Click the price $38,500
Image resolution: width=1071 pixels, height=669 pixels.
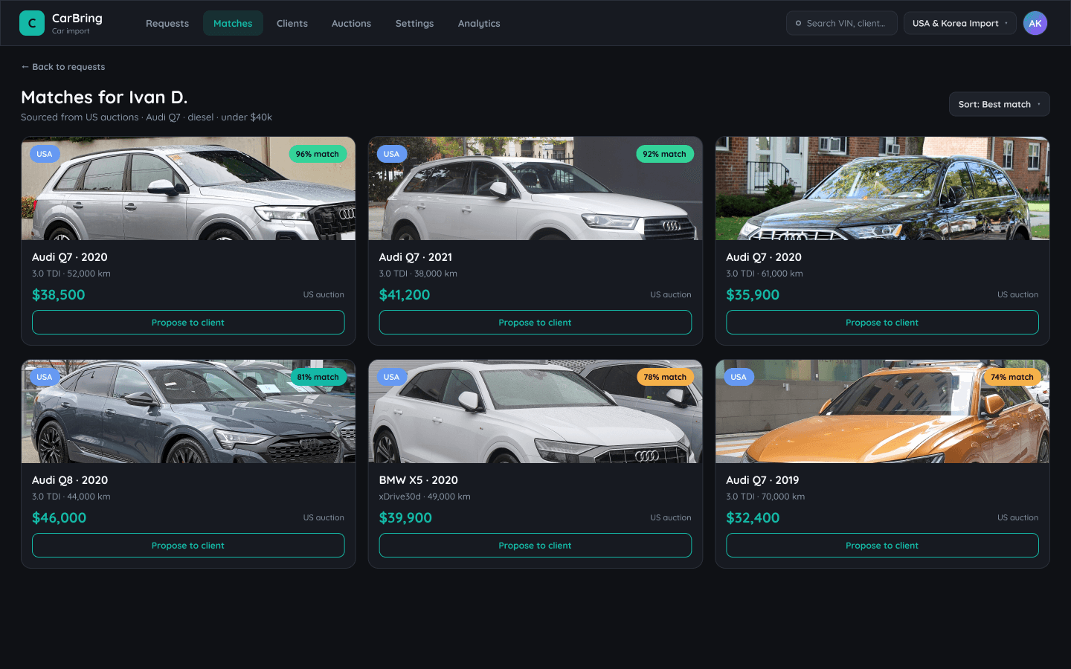pos(59,295)
